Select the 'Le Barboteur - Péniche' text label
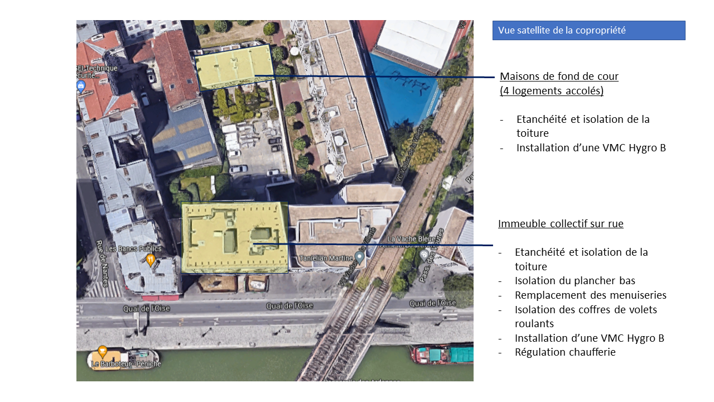This screenshot has width=714, height=402. tap(127, 364)
